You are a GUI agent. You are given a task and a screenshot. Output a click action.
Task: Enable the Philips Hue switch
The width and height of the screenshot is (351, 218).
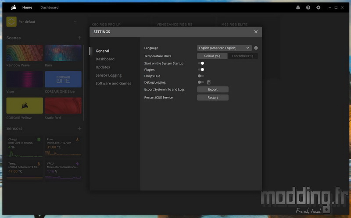tap(201, 76)
